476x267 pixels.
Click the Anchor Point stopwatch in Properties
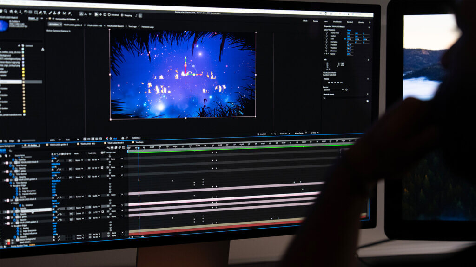[327, 33]
